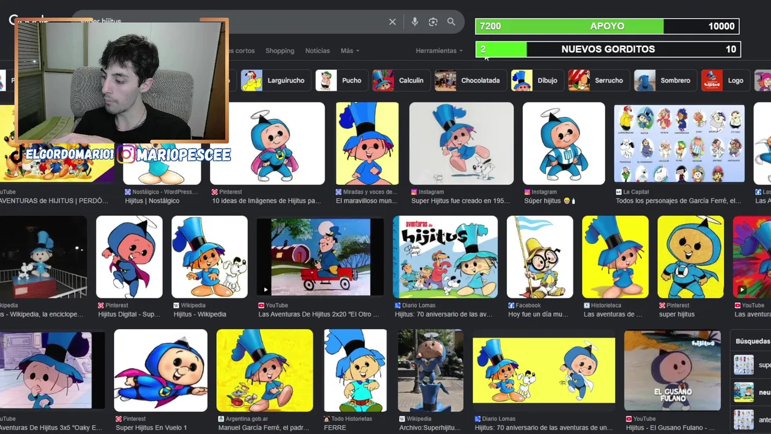Open 'El maravilloso mun...' Hijitus yellow thumbnail
The width and height of the screenshot is (771, 434).
click(x=367, y=143)
